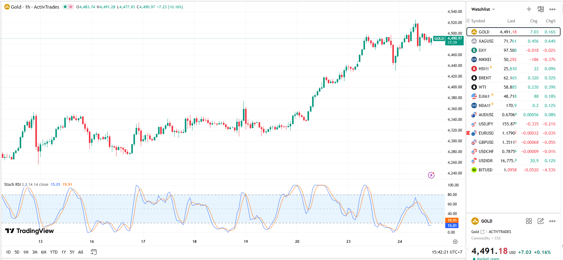
Task: Open the watchlist advanced view icon
Action: pyautogui.click(x=541, y=9)
